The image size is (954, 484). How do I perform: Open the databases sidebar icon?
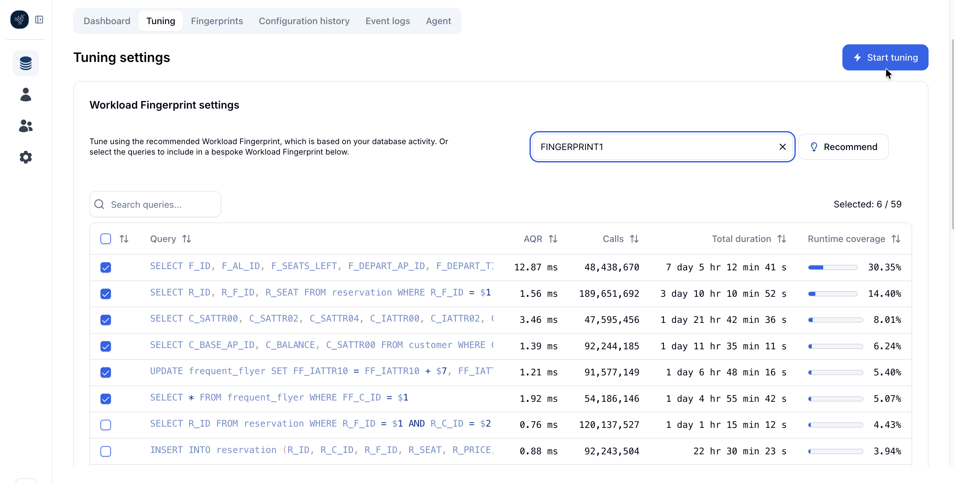click(25, 63)
